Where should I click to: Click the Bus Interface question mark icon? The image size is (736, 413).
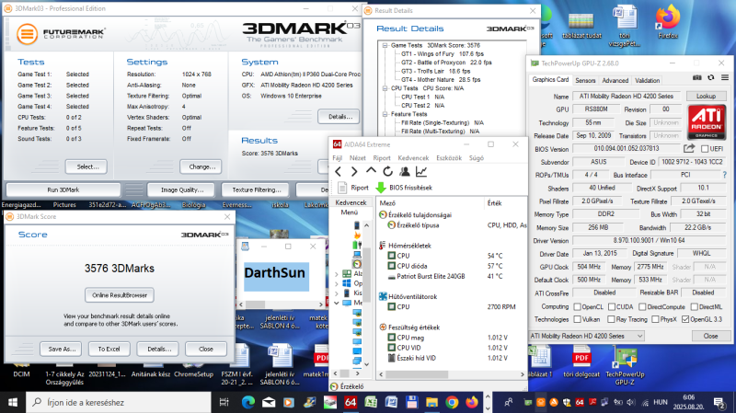point(725,175)
